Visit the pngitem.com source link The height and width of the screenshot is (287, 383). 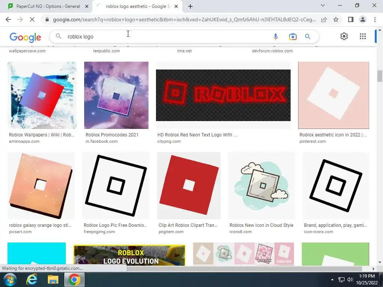171,232
